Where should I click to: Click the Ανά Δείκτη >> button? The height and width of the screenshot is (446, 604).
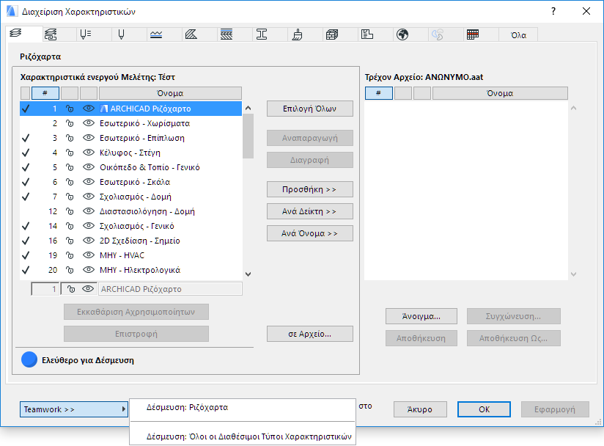coord(310,211)
